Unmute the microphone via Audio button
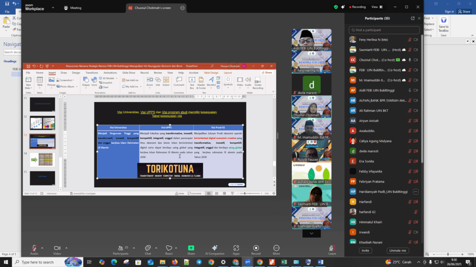This screenshot has height=267, width=476. 34,248
